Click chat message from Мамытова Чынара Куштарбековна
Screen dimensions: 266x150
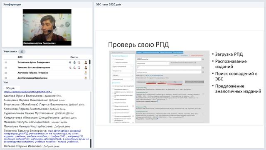[37, 127]
